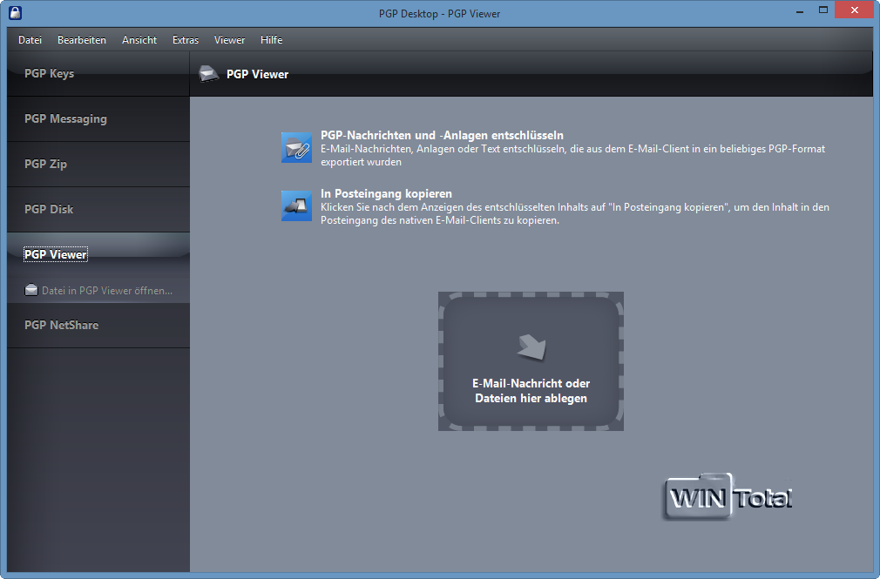Minimize the PGP Desktop window
The height and width of the screenshot is (579, 880).
pyautogui.click(x=800, y=10)
